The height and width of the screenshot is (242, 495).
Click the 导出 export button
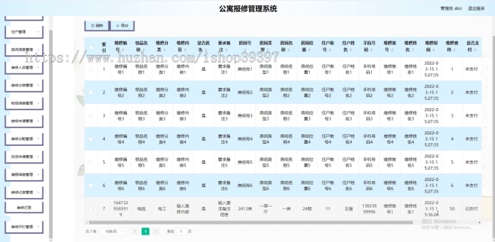click(x=122, y=26)
